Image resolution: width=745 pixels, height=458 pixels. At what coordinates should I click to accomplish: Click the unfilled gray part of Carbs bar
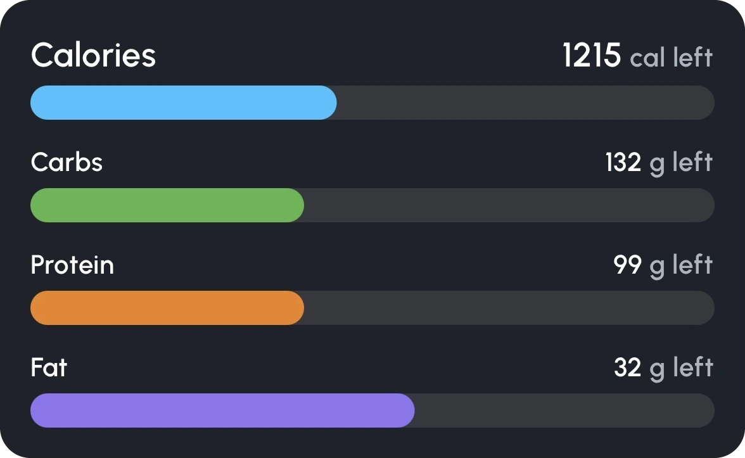[x=509, y=205]
